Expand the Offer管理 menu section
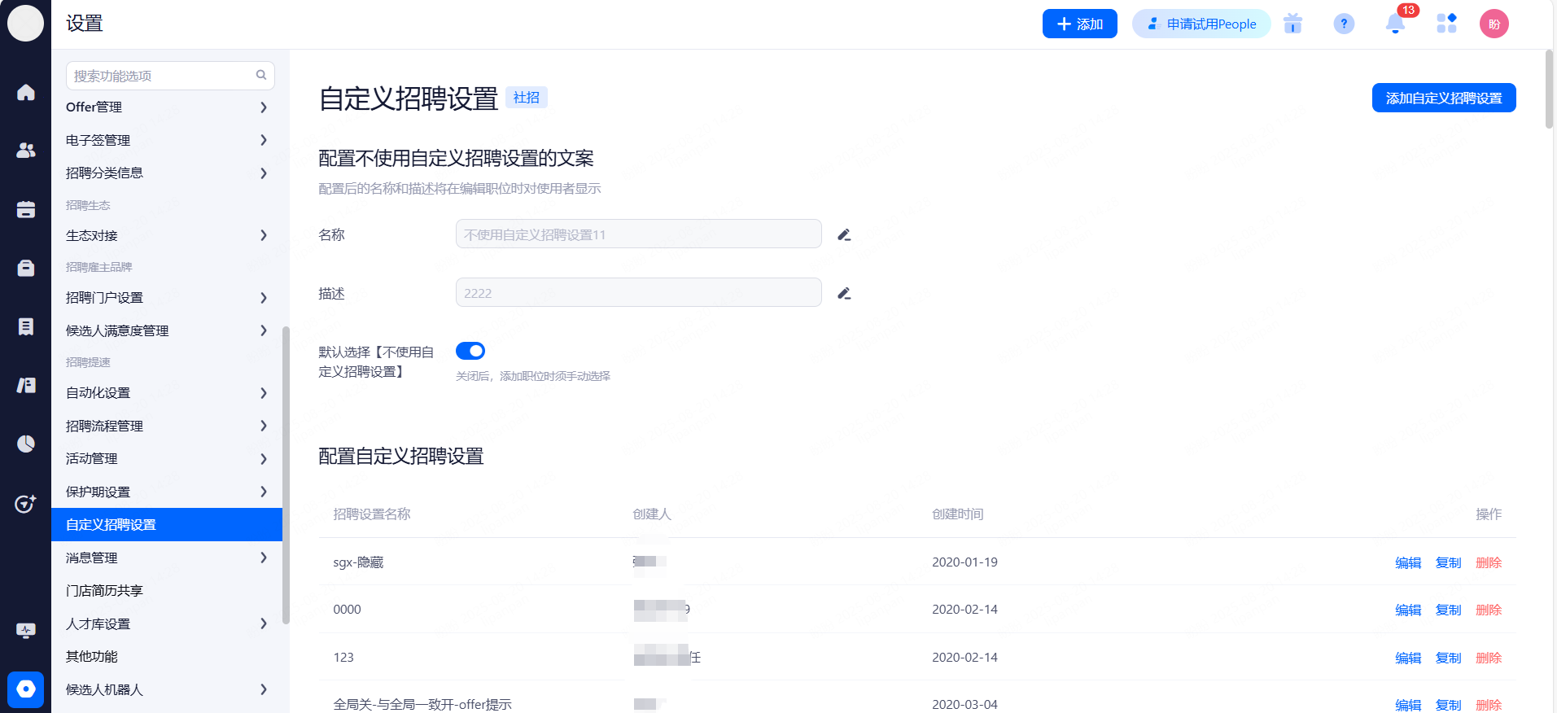Screen dimensions: 1557x713 click(x=166, y=107)
